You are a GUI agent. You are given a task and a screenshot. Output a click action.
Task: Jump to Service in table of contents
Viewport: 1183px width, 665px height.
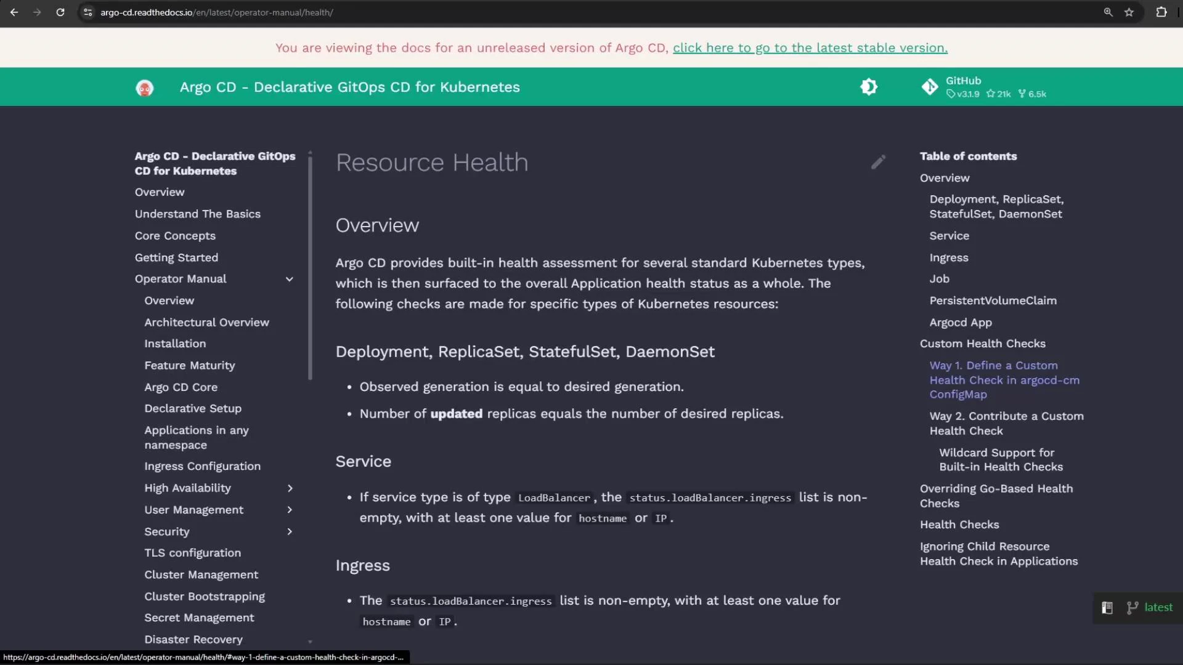click(x=949, y=236)
